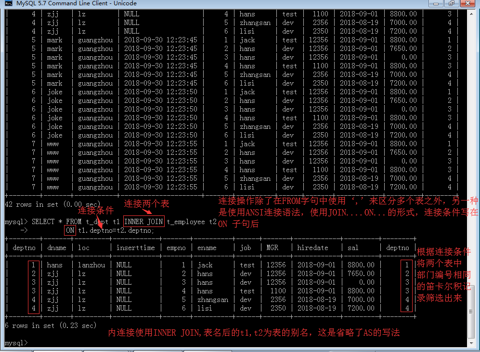This screenshot has height=352, width=480.
Task: Click the 'hiredate' column header
Action: pyautogui.click(x=312, y=248)
